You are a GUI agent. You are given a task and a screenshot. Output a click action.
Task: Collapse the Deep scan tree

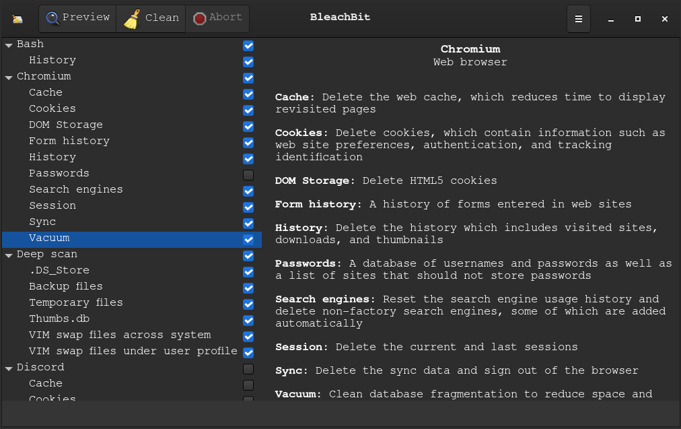pyautogui.click(x=8, y=254)
